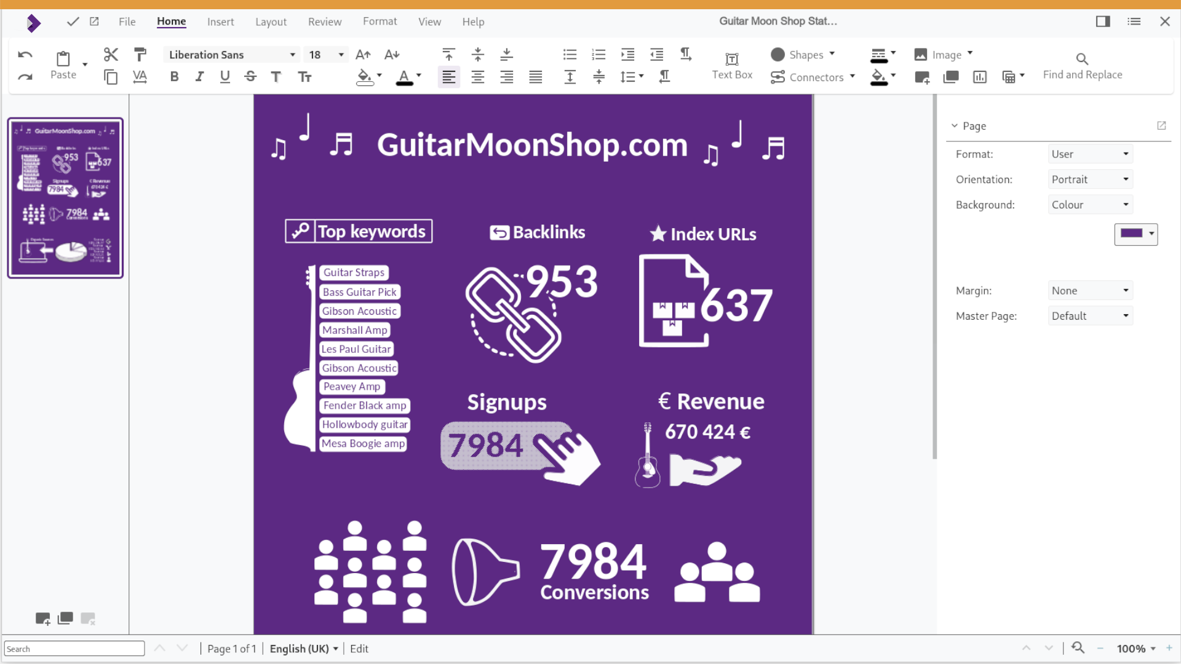Undo the last action
The image size is (1181, 664).
pos(25,54)
